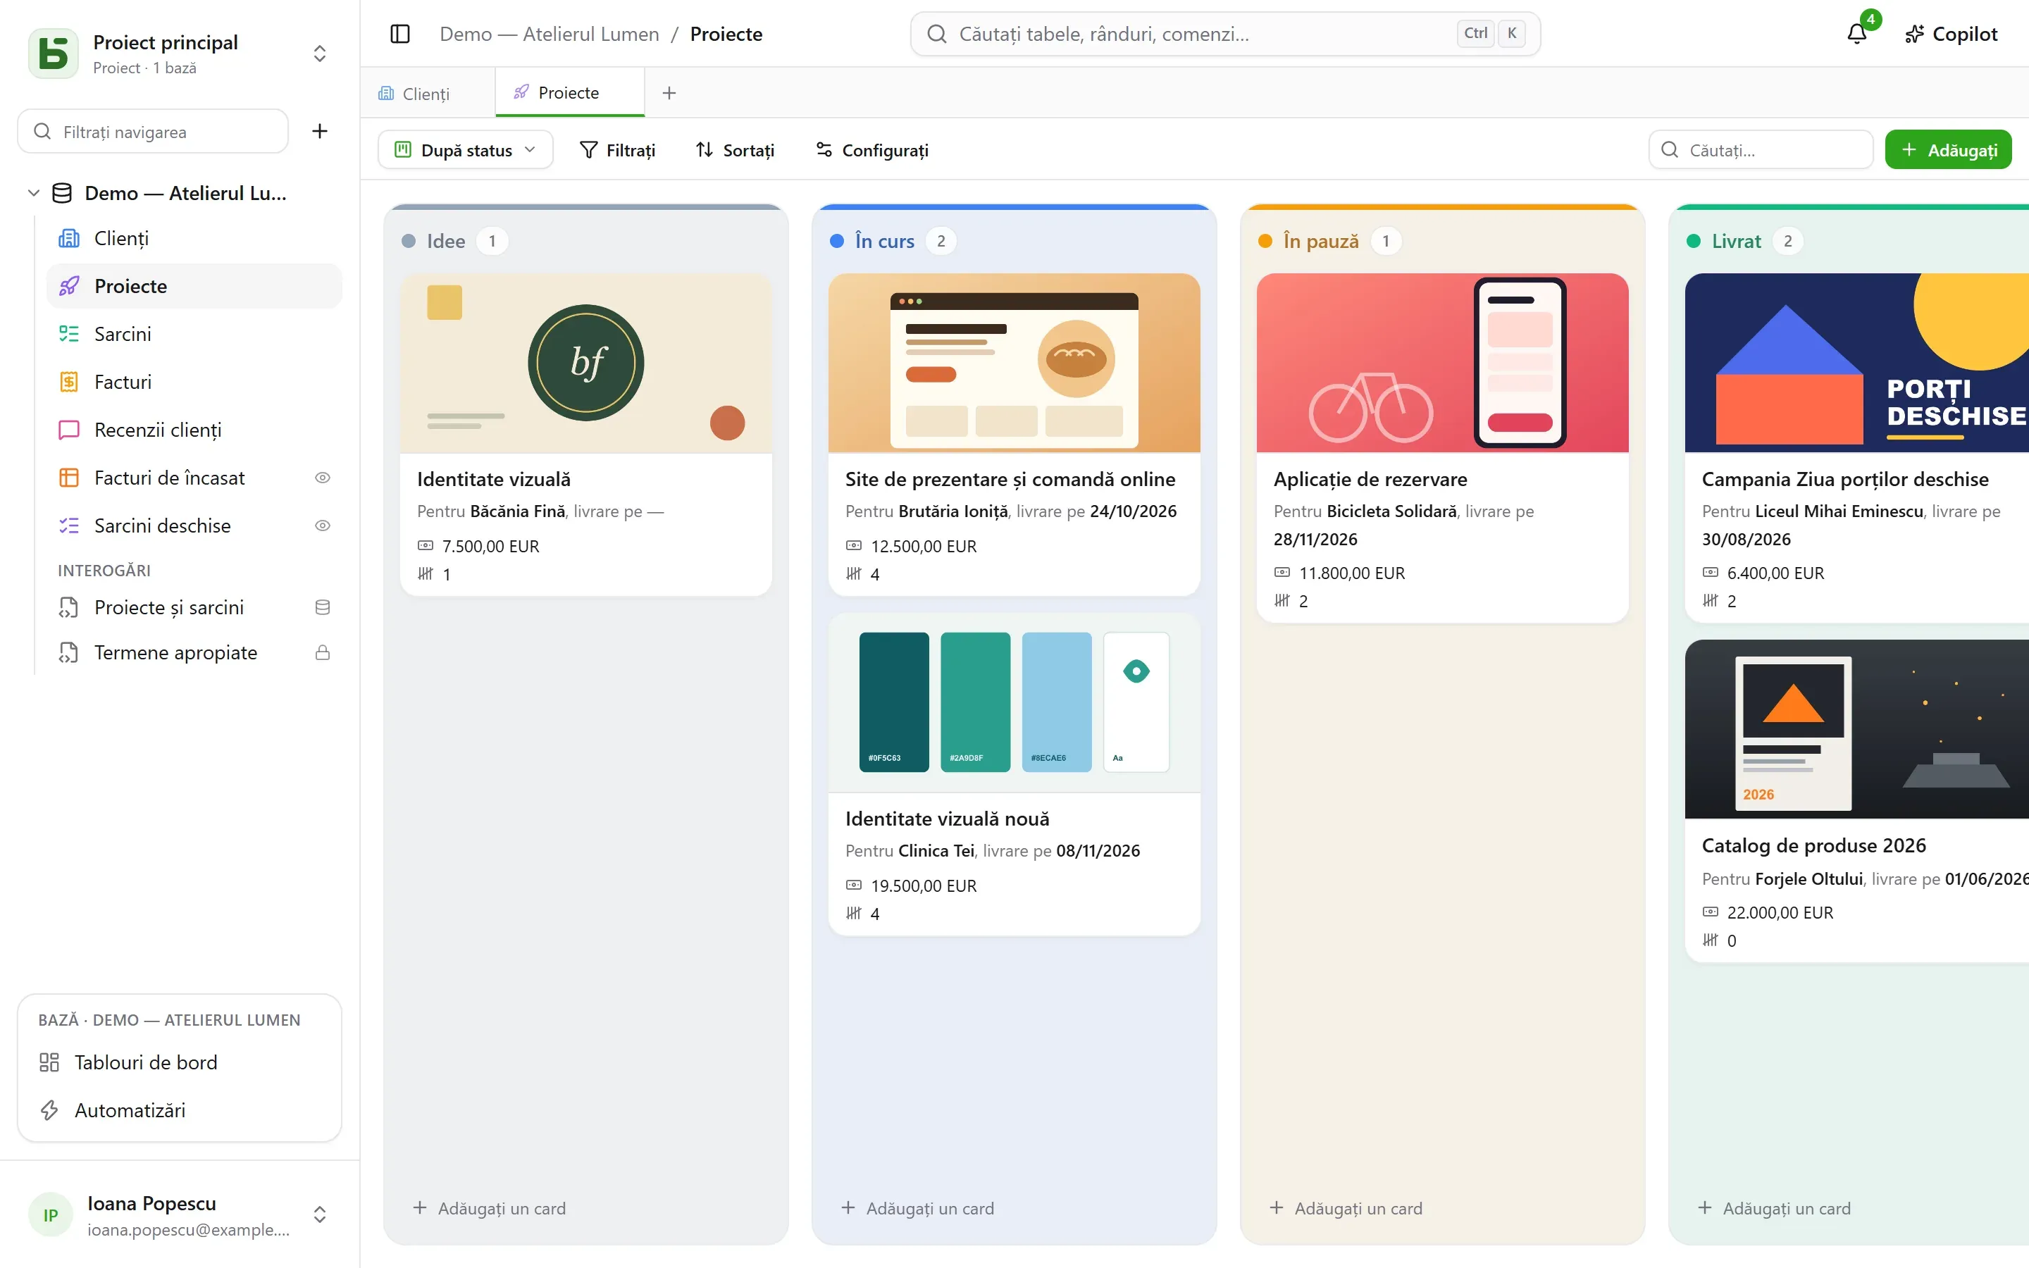
Task: Click plus icon beside navigation filter
Action: (319, 131)
